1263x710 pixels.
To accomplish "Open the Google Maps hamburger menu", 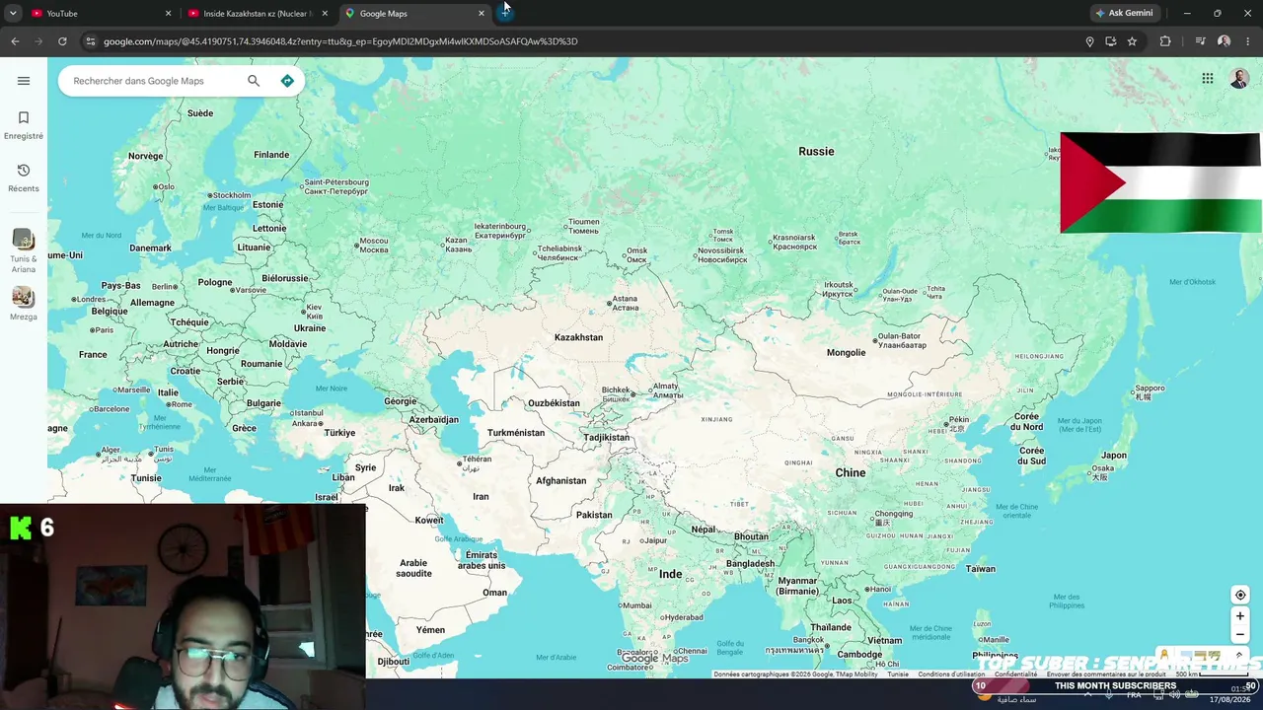I will 24,81.
